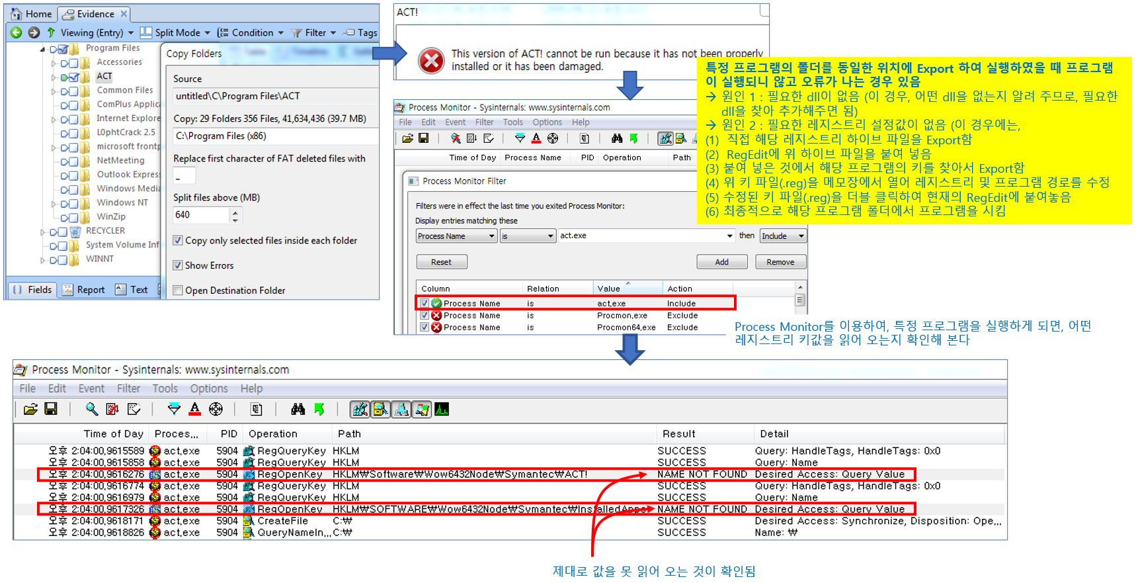Uncheck act.exe Include filter row checkbox
This screenshot has height=583, width=1136.
coord(425,303)
